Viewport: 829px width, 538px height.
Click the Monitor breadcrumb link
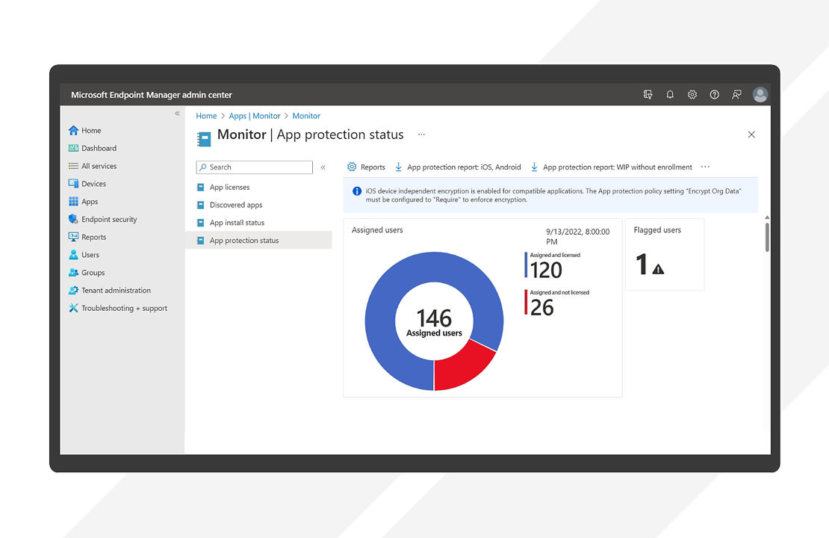306,116
